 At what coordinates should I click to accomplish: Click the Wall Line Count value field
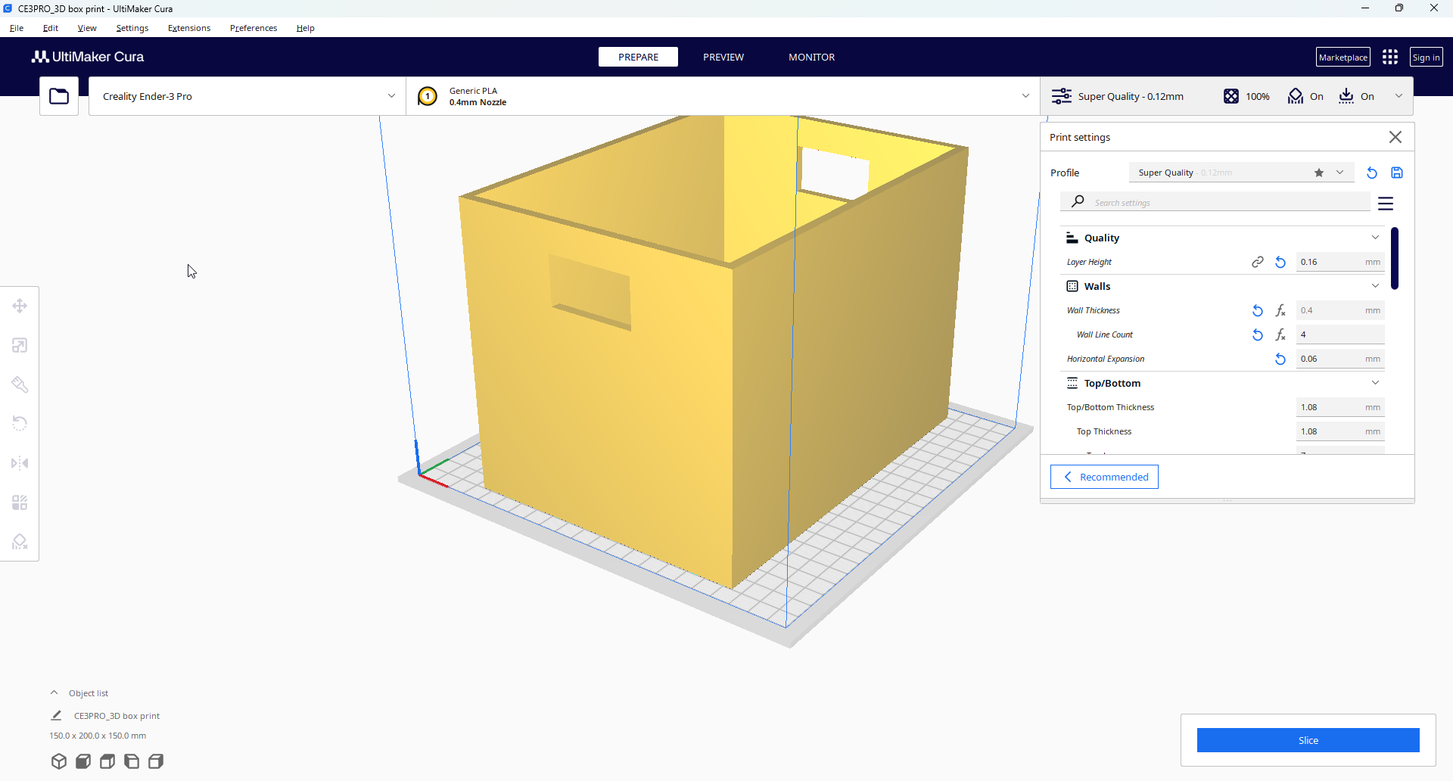click(x=1340, y=334)
